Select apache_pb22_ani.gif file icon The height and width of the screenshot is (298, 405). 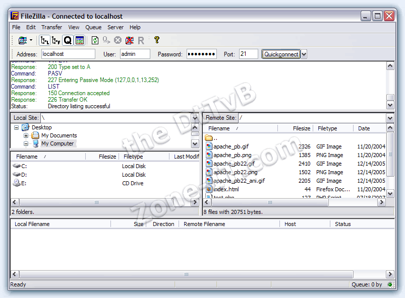[x=209, y=180]
